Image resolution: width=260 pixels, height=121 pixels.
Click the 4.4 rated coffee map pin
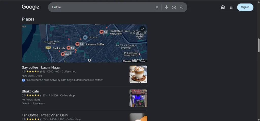click(x=65, y=54)
